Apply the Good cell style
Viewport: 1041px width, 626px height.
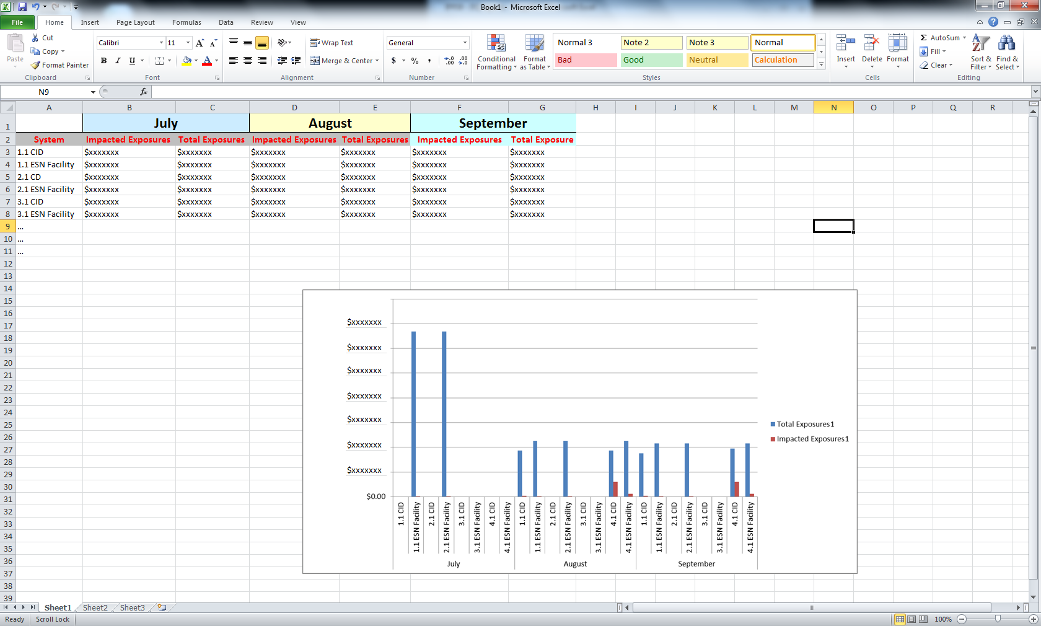(651, 60)
